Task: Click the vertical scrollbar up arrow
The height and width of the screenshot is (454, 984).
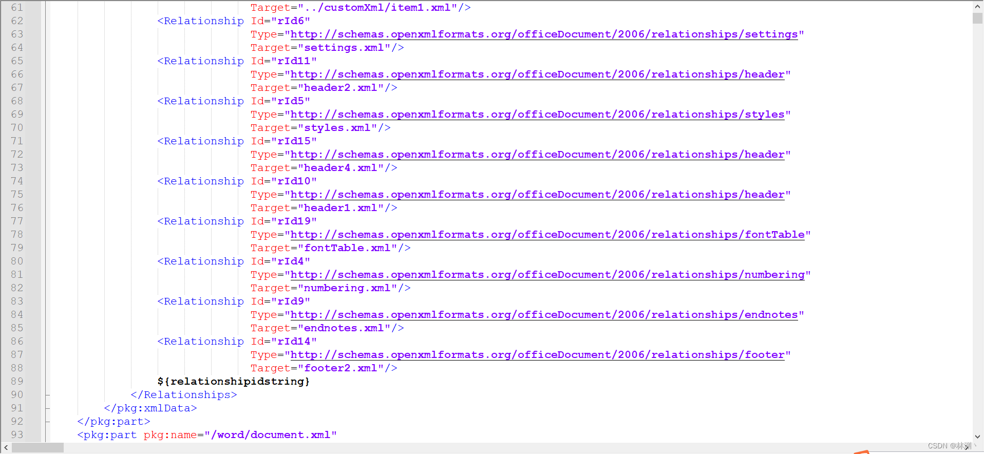Action: pyautogui.click(x=977, y=7)
